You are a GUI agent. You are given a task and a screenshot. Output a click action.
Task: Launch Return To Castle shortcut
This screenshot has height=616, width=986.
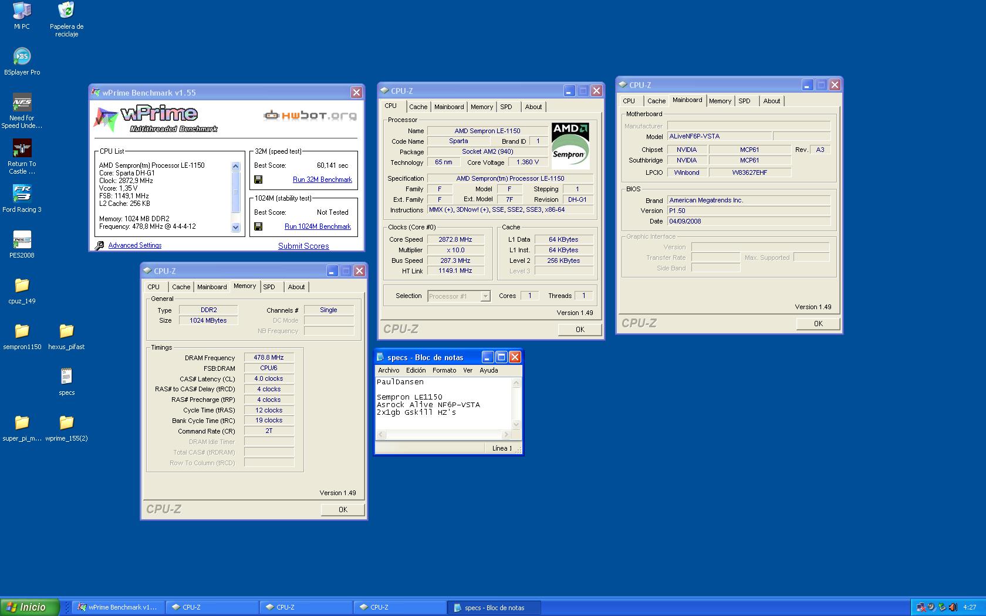pos(22,157)
